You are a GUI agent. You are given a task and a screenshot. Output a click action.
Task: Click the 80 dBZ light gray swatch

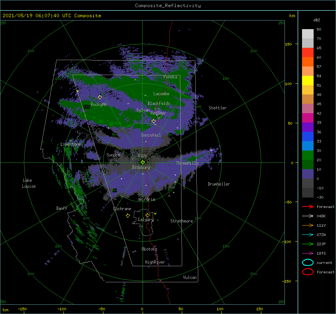point(308,34)
